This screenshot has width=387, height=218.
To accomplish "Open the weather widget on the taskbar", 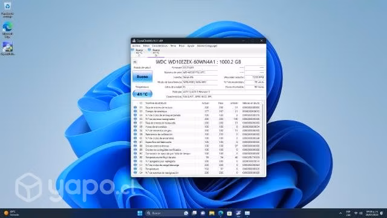I will 11,213.
